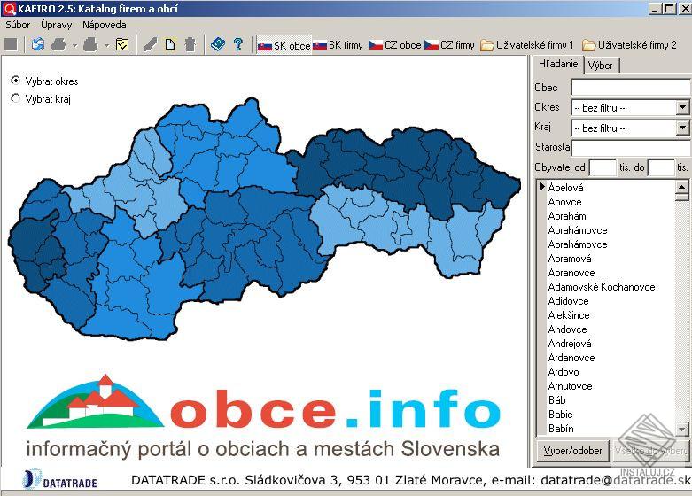The width and height of the screenshot is (692, 496).
Task: Select Ardovo in the list
Action: pos(564,372)
